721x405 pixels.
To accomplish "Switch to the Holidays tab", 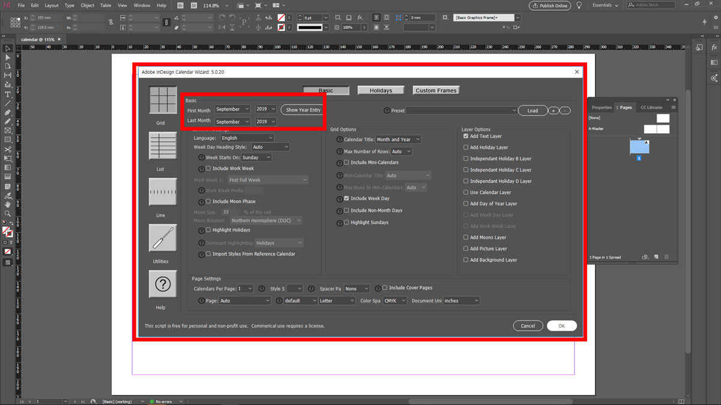I will click(381, 91).
